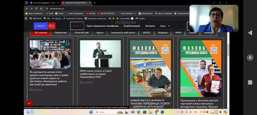The height and width of the screenshot is (115, 257).
Task: Open the МОН Саміт майбутнього headline
Action: click(x=96, y=74)
